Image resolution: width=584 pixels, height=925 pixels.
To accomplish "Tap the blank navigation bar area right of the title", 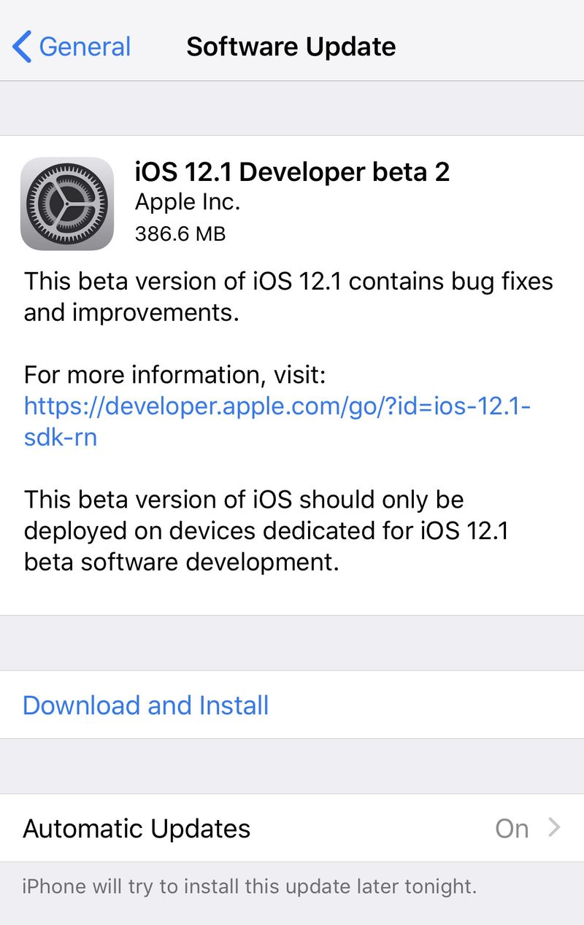I will tap(489, 47).
